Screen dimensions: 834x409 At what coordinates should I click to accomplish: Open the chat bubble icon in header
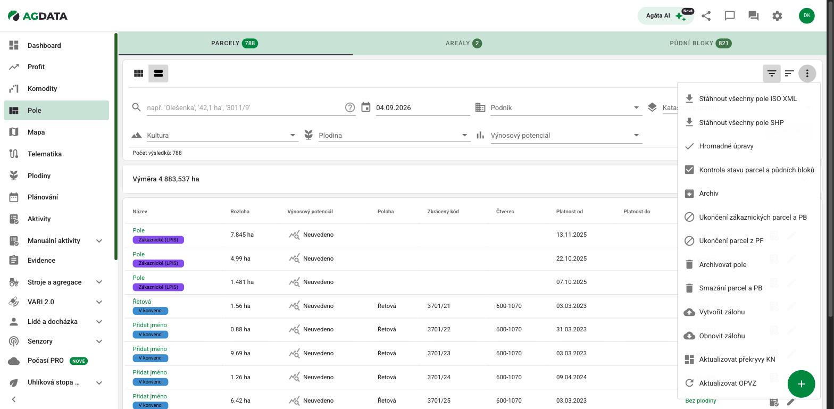point(730,16)
